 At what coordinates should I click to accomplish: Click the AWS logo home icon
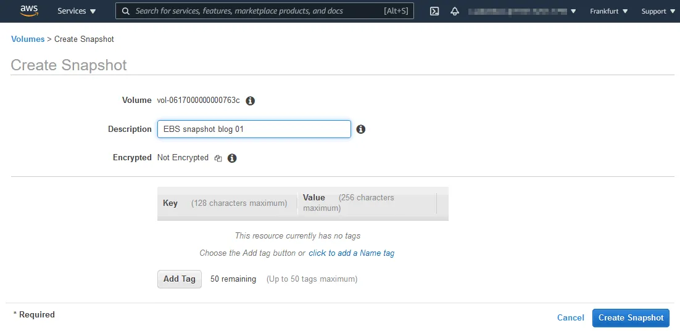[x=29, y=10]
